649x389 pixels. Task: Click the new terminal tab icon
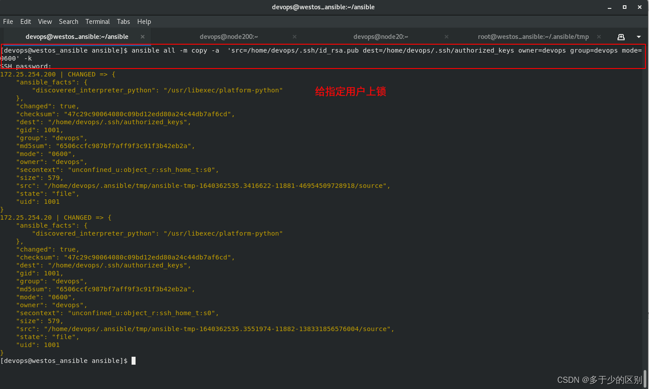621,37
